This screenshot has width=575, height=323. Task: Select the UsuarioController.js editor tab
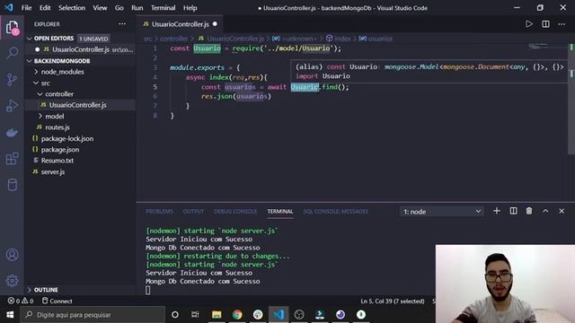180,24
